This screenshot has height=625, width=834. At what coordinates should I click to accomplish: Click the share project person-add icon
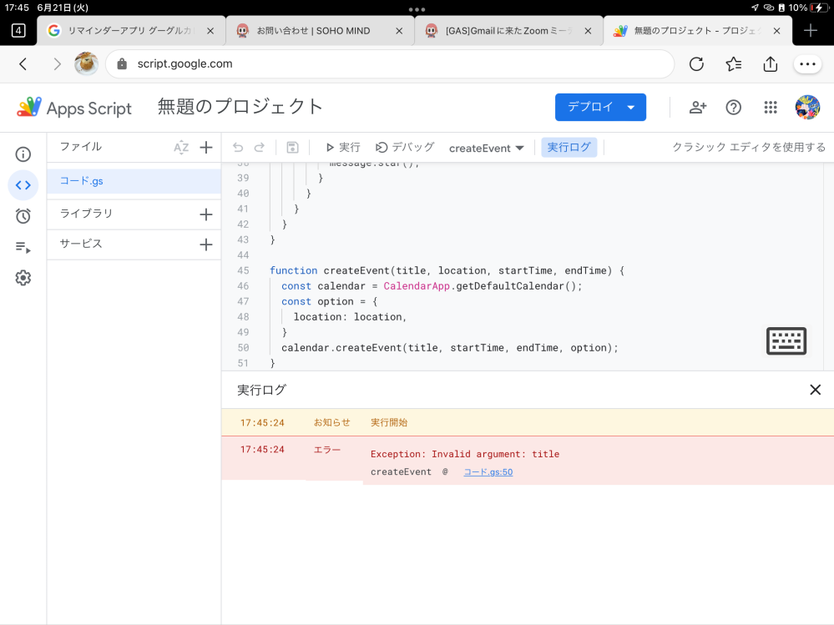pos(697,108)
